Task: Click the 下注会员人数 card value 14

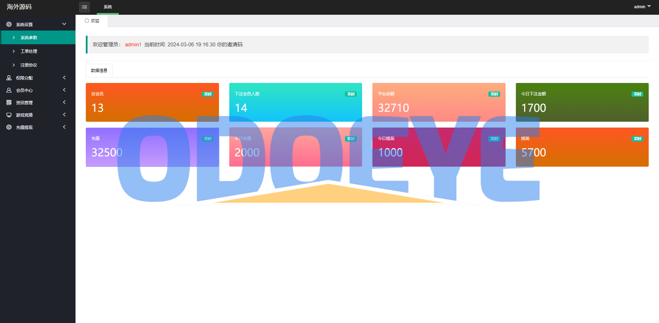Action: [241, 108]
